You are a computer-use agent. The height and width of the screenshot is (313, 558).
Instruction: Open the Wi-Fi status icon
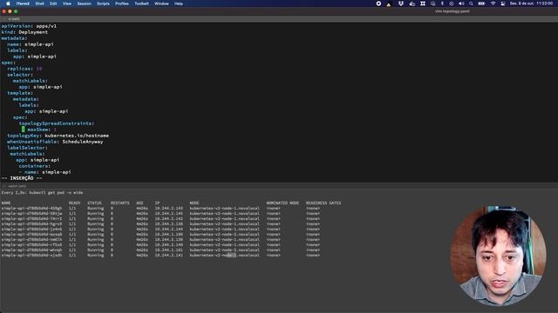coord(493,3)
